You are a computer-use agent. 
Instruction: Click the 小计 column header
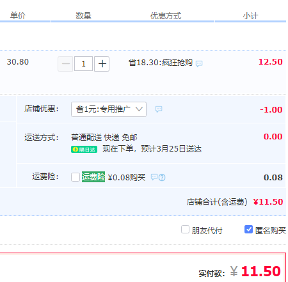tap(250, 16)
